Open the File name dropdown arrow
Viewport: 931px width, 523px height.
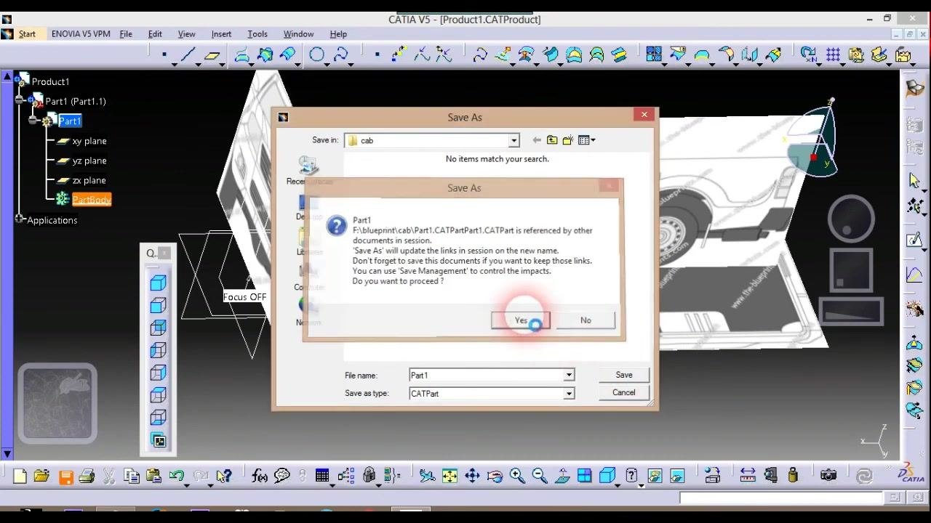tap(569, 376)
